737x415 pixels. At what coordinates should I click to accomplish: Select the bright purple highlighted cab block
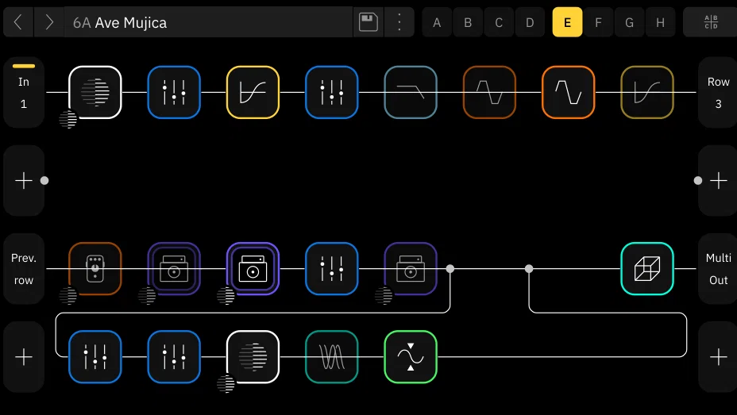coord(253,269)
